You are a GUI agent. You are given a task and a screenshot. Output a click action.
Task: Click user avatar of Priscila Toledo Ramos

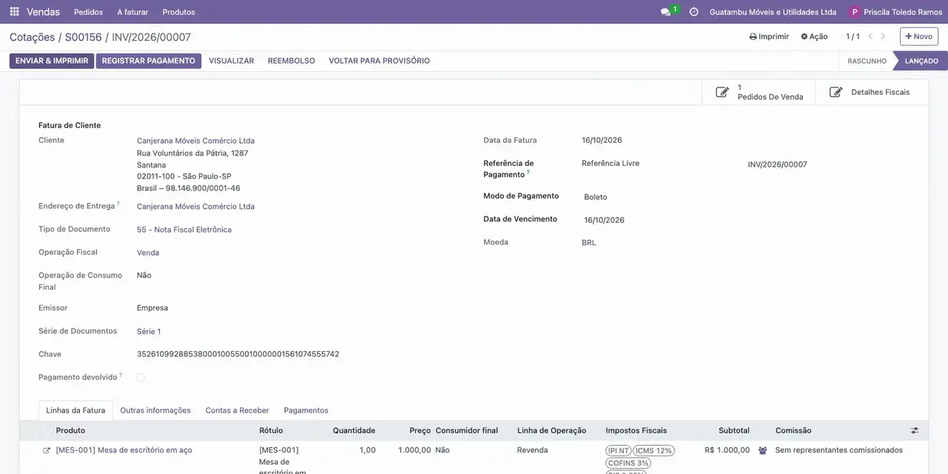tap(855, 12)
